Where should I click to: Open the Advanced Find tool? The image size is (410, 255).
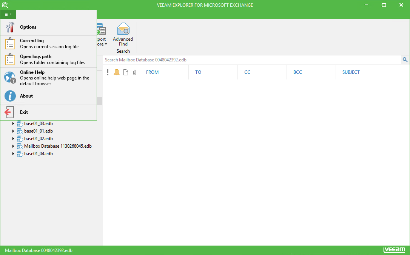(x=123, y=35)
